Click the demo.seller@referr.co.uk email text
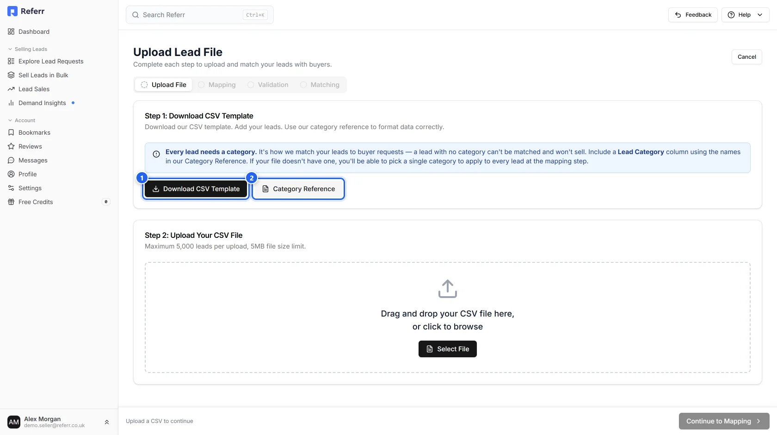The width and height of the screenshot is (777, 435). pyautogui.click(x=54, y=426)
